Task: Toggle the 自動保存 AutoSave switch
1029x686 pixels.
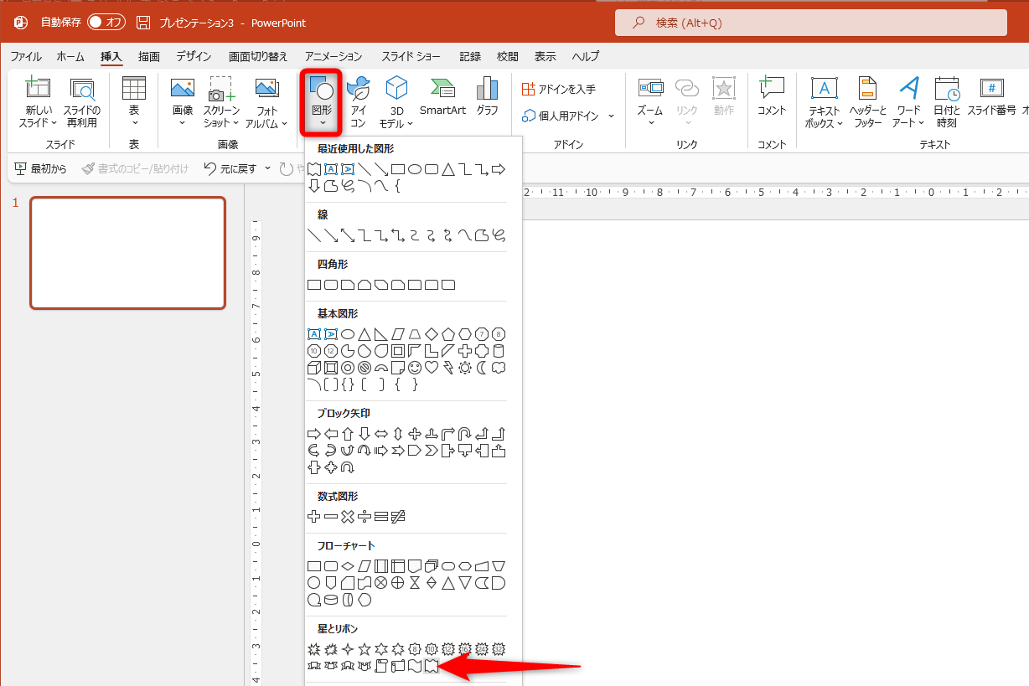Action: click(x=106, y=23)
